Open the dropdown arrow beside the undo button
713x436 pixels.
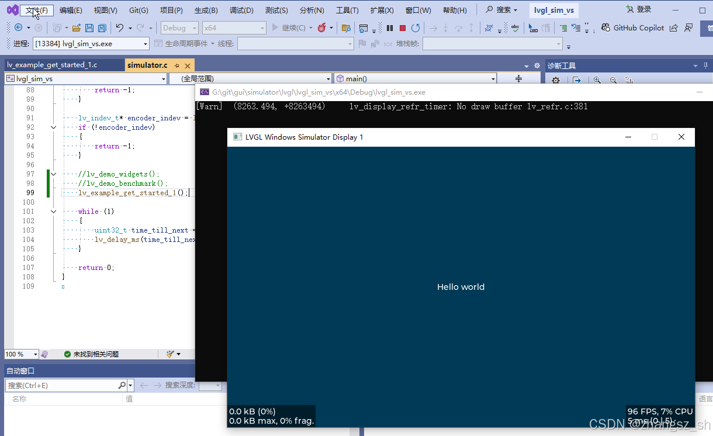coord(130,28)
